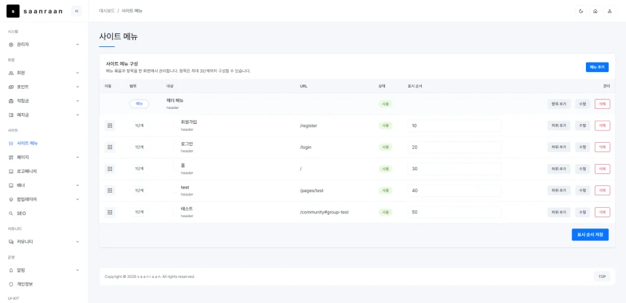Click the 커뮤니티 chat icon
This screenshot has height=303, width=626.
coord(11,242)
